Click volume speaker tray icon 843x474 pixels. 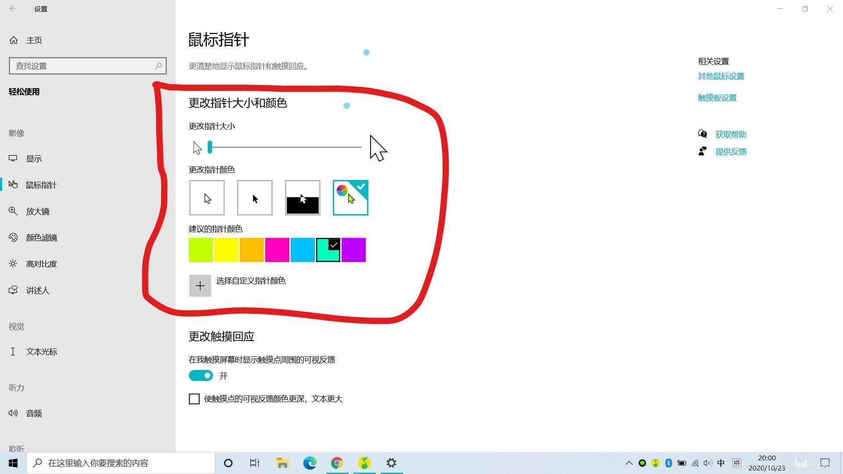click(x=707, y=463)
